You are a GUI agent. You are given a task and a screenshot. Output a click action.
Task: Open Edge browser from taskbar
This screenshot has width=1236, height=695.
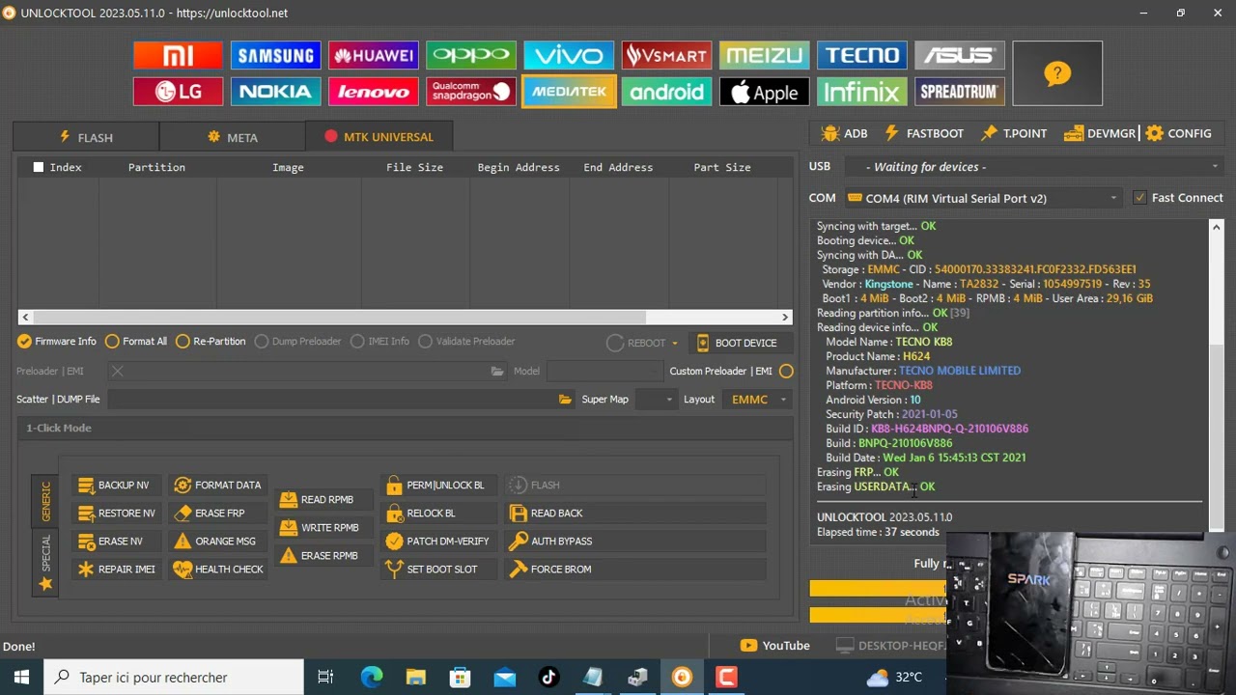[x=372, y=678]
